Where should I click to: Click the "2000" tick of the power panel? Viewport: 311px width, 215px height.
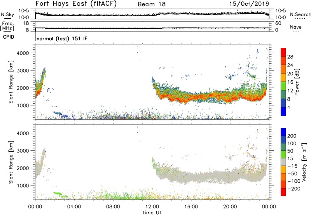23,88
